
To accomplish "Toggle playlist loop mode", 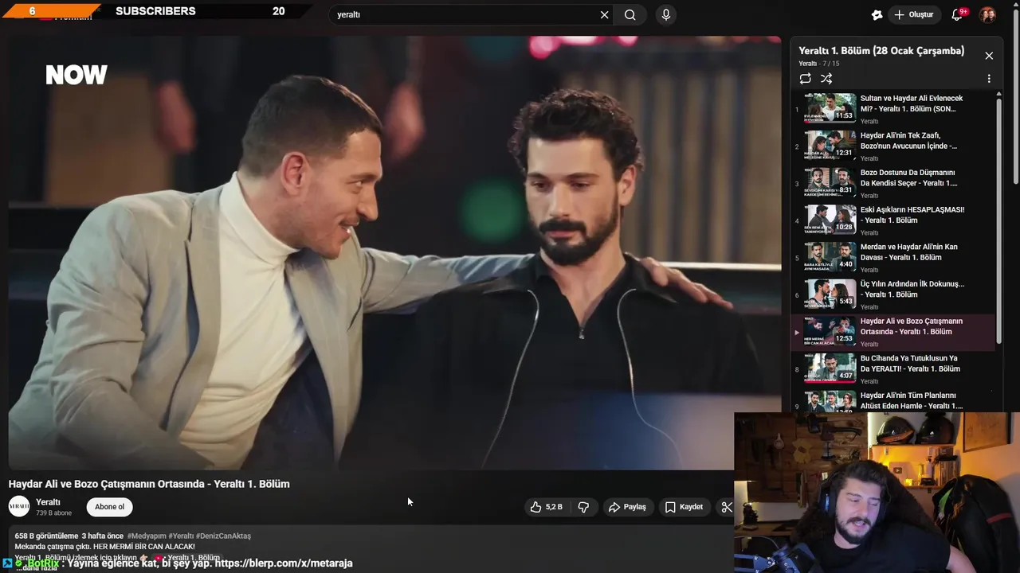I will [806, 79].
